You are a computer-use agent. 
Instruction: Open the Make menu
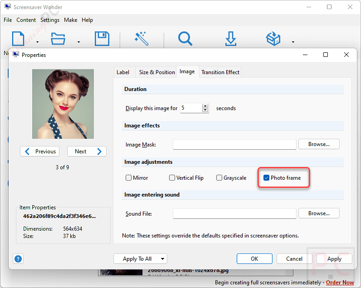coord(70,20)
